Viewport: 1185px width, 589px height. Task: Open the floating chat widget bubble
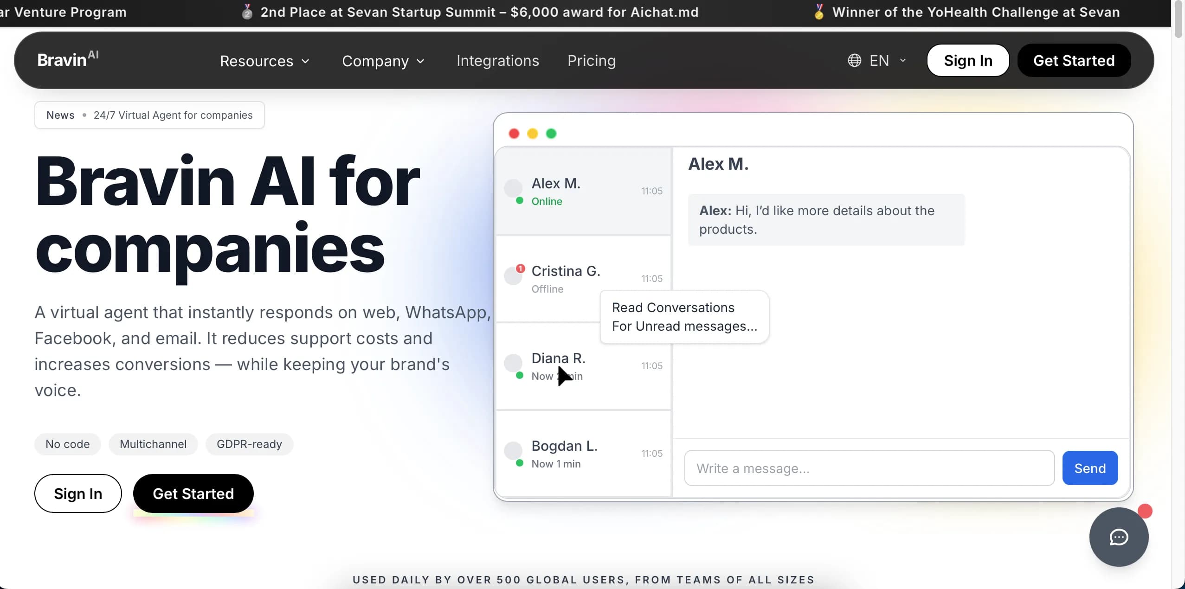1118,537
